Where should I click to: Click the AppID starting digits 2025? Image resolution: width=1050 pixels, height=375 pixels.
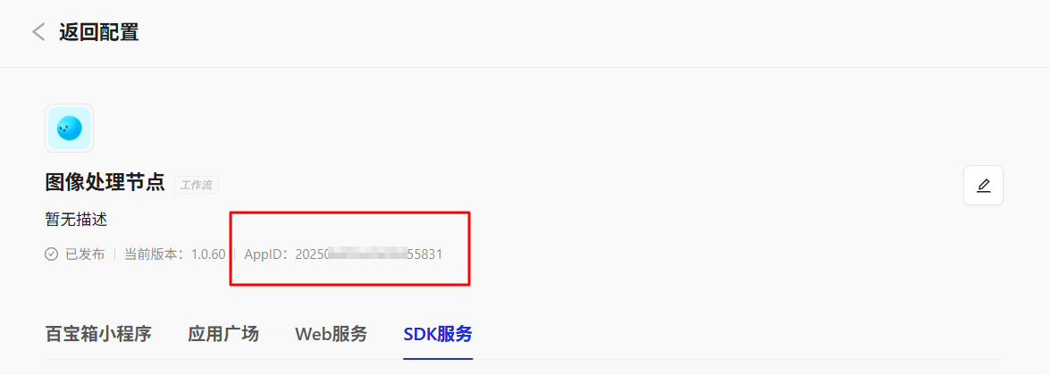pos(310,254)
